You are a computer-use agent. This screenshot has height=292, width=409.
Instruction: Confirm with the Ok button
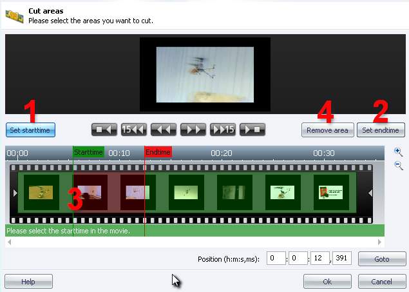pyautogui.click(x=327, y=281)
